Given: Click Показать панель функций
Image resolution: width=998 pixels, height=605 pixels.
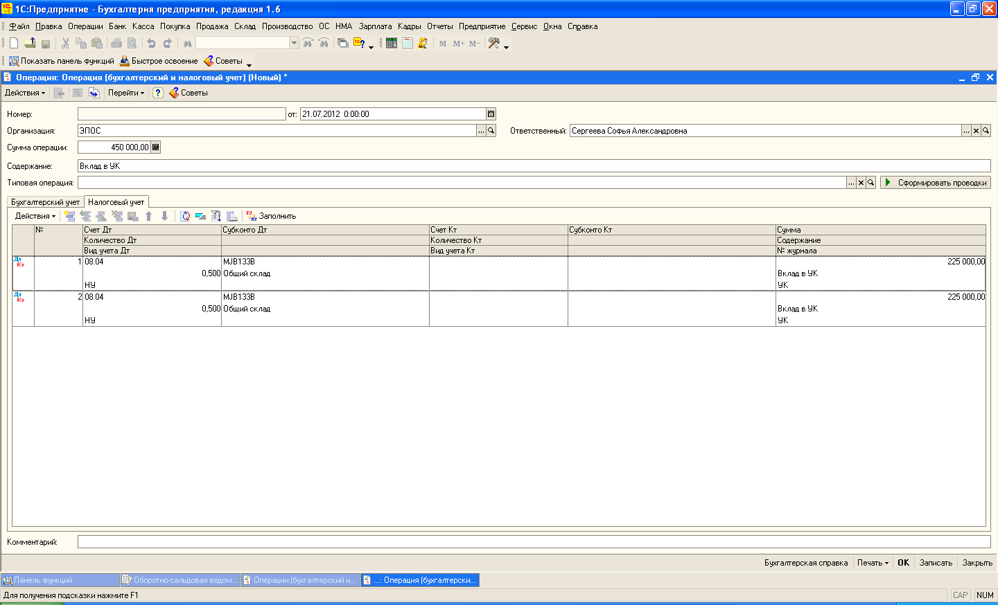Looking at the screenshot, I should click(61, 61).
